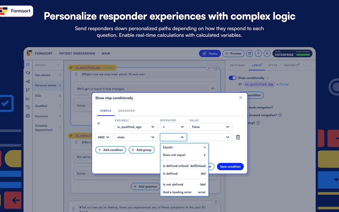
Task: Click the Flow Starts usage progress bar
Action: 303,55
